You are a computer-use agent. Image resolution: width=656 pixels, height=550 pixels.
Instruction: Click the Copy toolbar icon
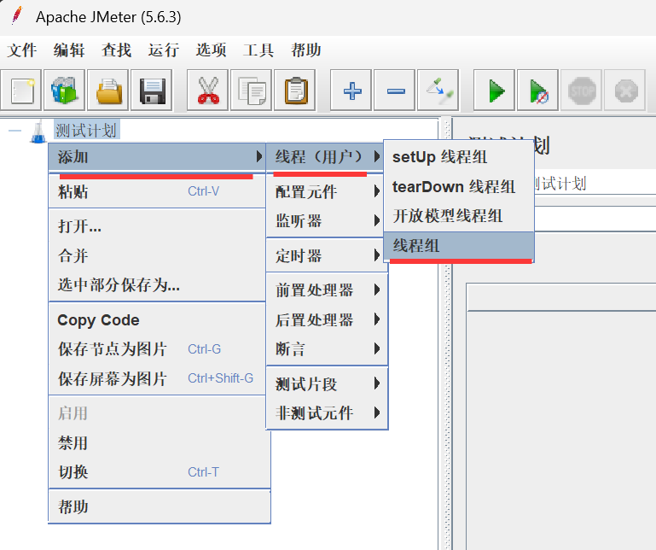click(252, 91)
